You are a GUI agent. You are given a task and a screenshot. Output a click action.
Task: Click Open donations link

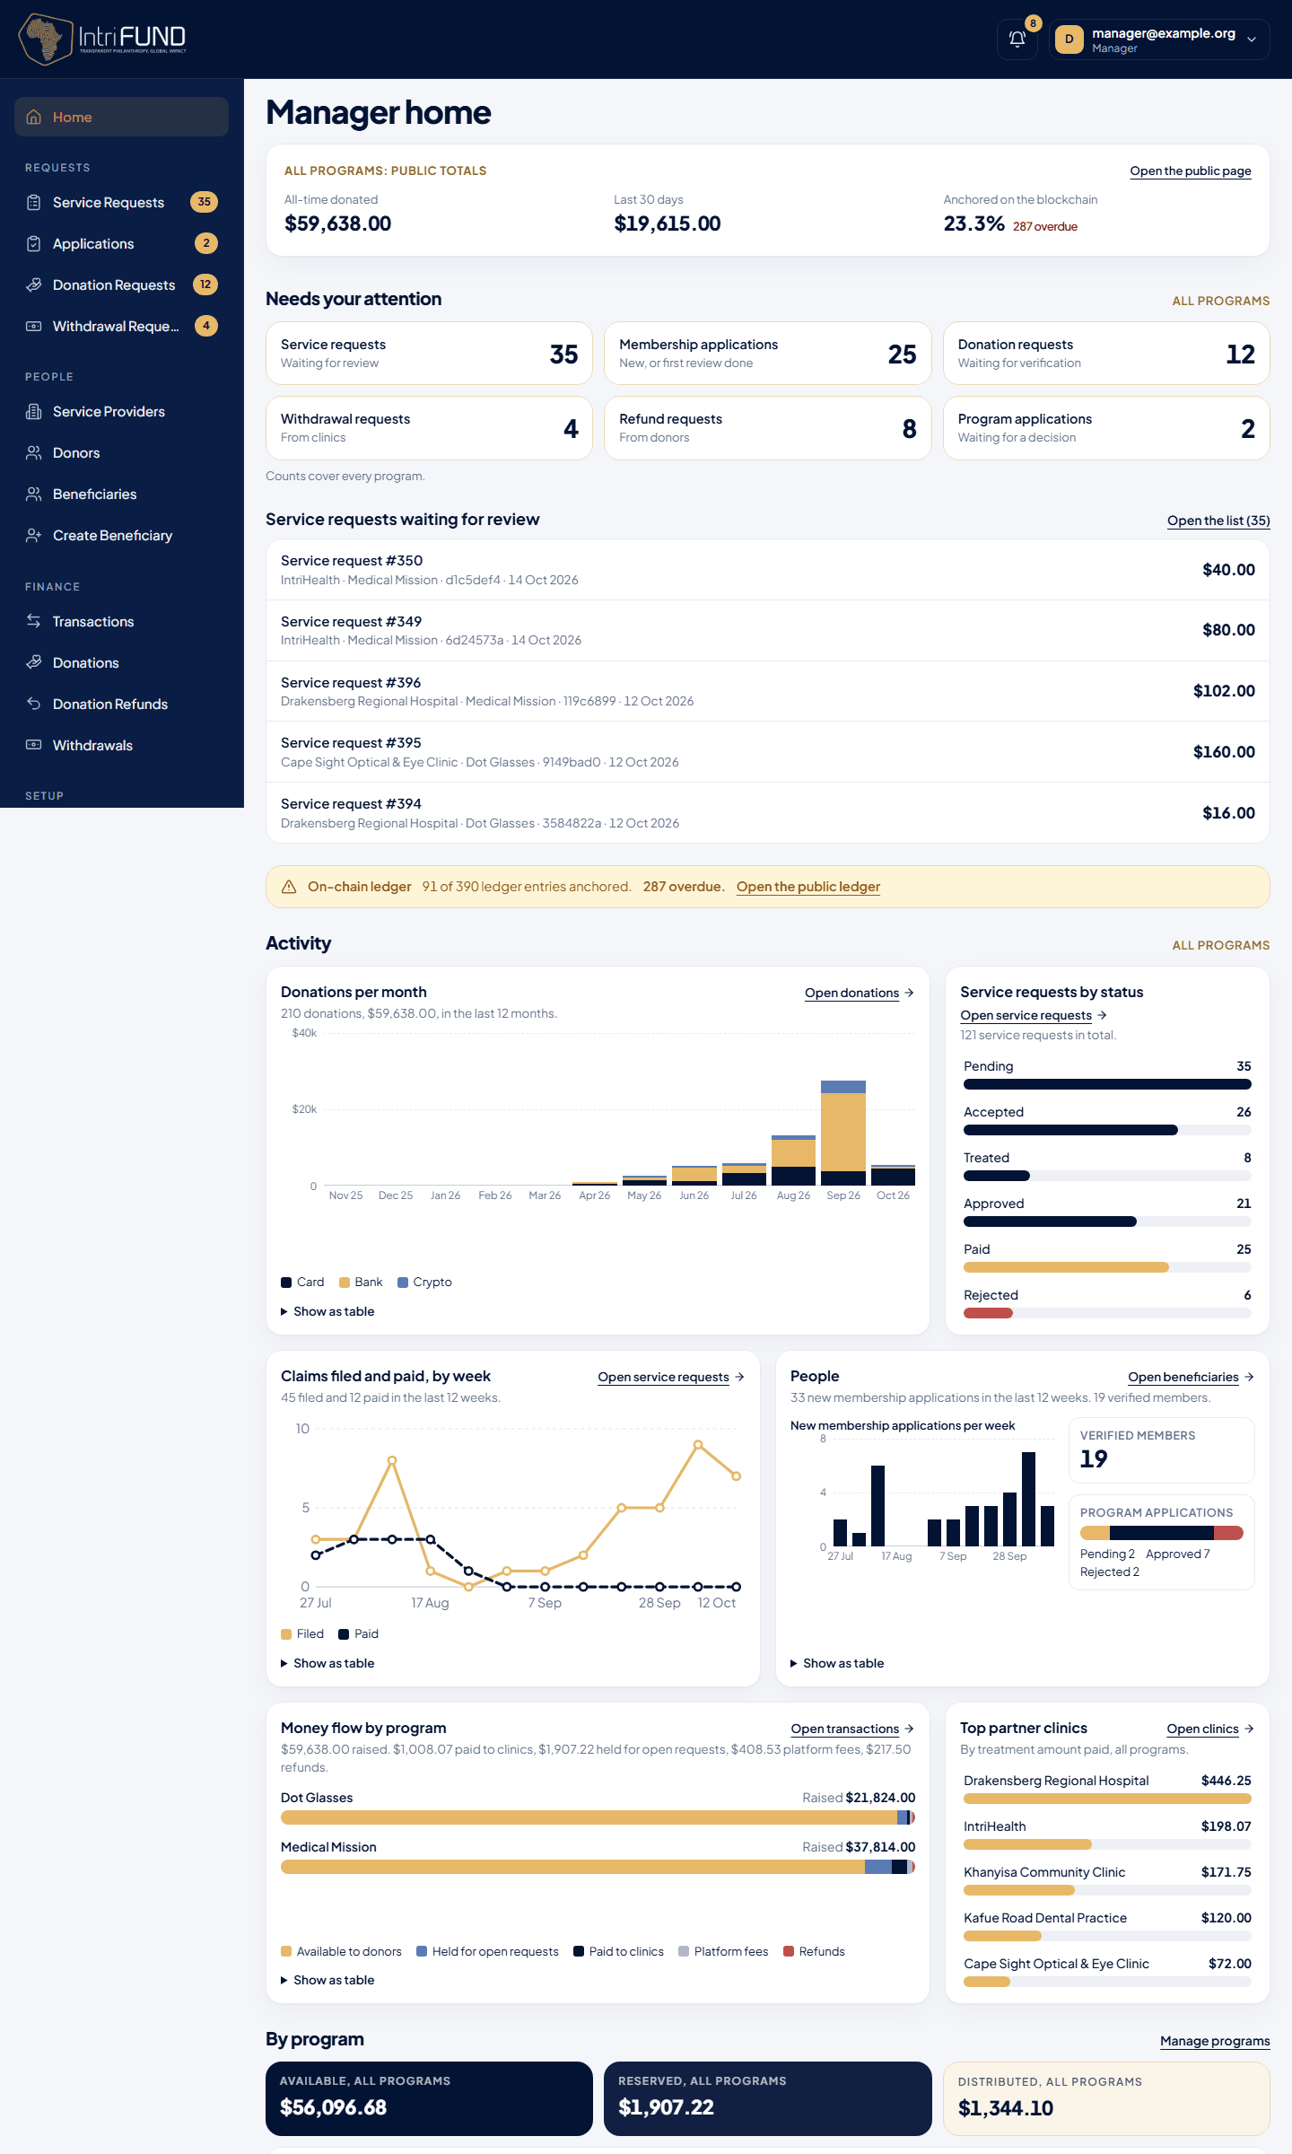tap(859, 993)
